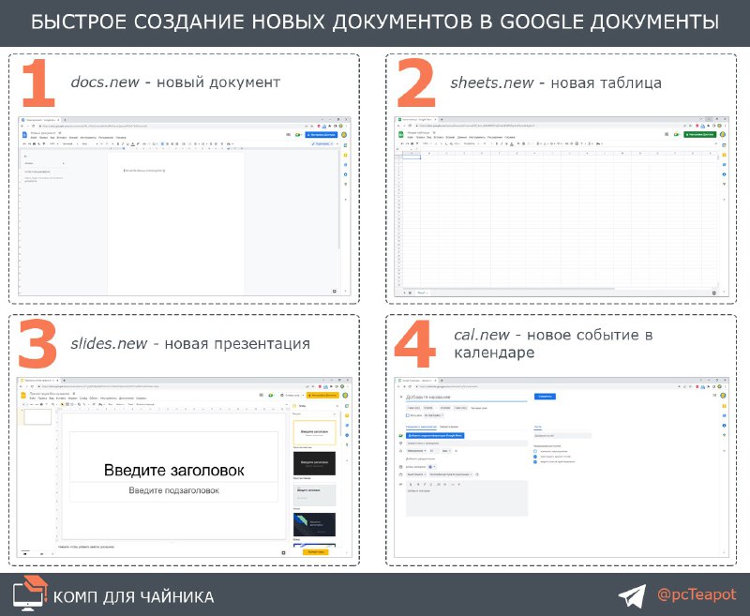Toggle the see guest list permission checkbox
Image resolution: width=750 pixels, height=616 pixels.
click(535, 462)
